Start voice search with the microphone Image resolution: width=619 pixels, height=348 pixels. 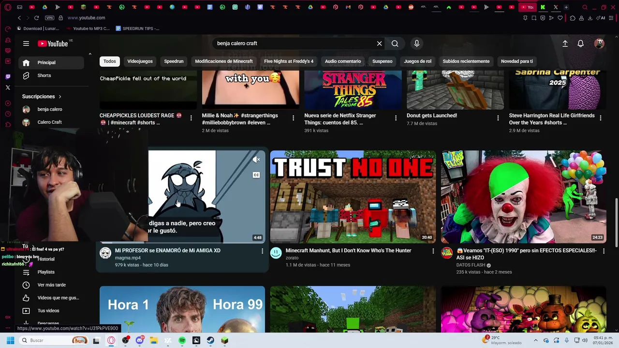point(417,43)
